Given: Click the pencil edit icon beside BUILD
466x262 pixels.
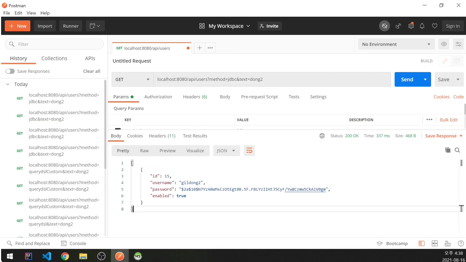Looking at the screenshot, I should pos(445,61).
